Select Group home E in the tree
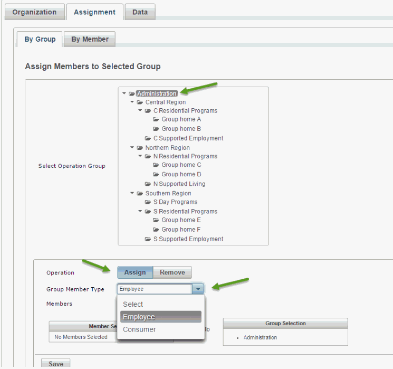 (181, 220)
